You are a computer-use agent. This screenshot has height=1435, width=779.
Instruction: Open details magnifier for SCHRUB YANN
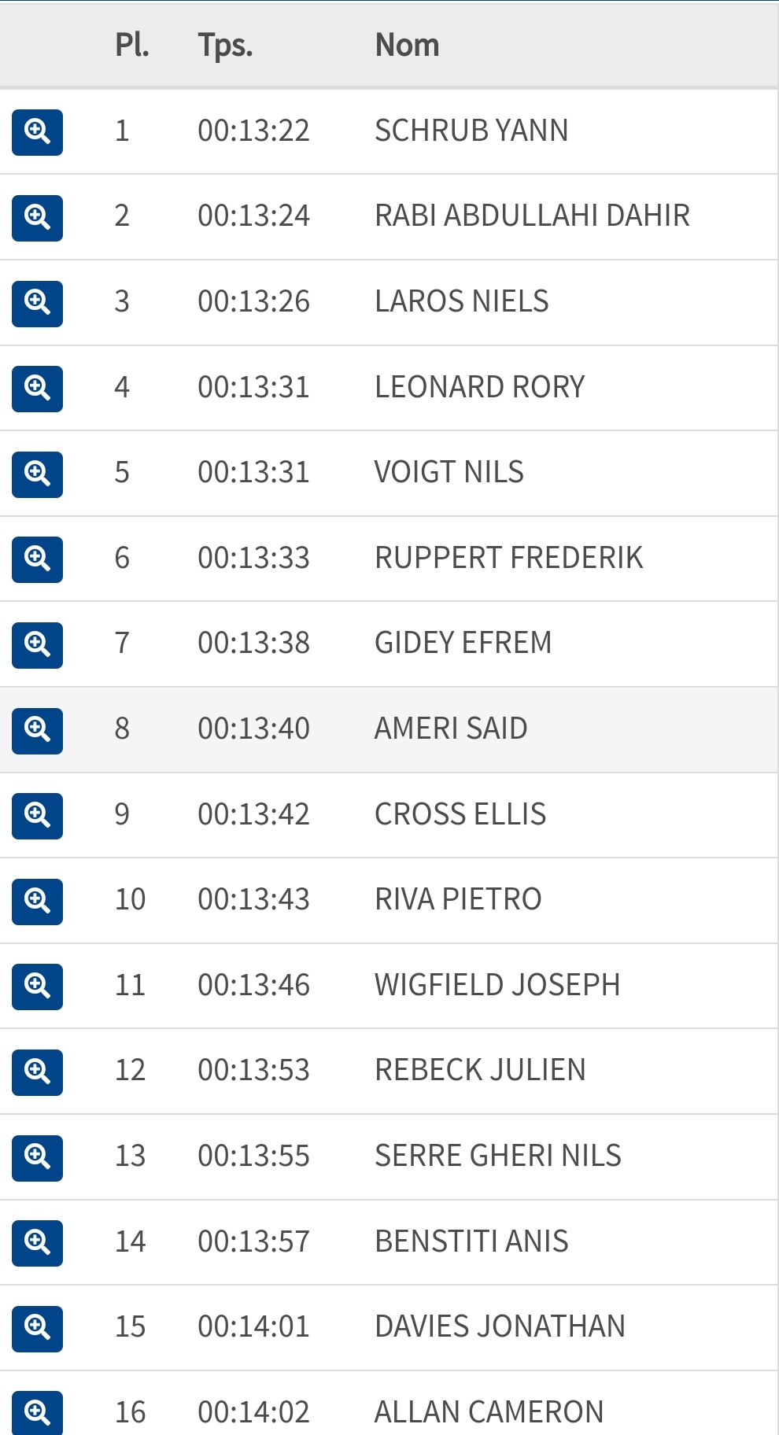click(x=37, y=131)
